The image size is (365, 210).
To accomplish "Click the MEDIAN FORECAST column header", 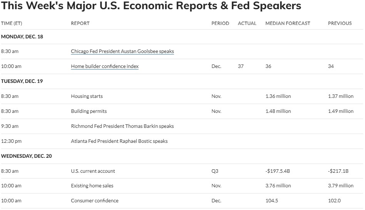I will 288,23.
